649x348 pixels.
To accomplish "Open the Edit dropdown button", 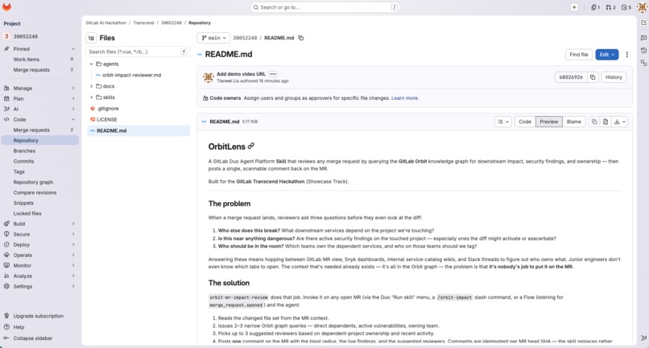I will coord(607,55).
